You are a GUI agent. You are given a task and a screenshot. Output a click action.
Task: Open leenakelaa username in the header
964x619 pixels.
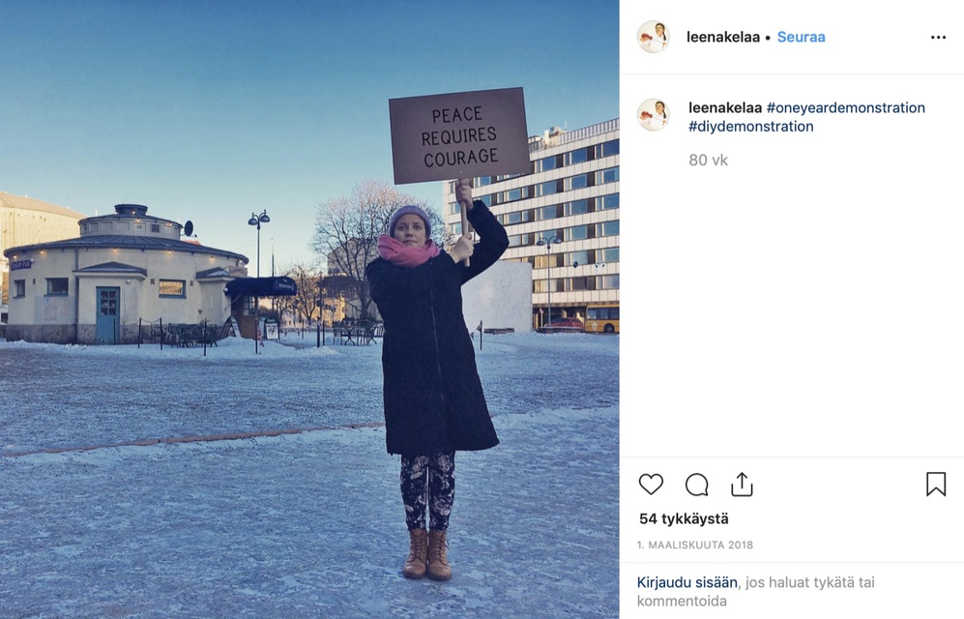723,37
